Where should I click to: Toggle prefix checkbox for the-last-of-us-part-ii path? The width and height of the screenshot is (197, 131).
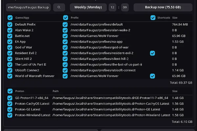point(65,65)
